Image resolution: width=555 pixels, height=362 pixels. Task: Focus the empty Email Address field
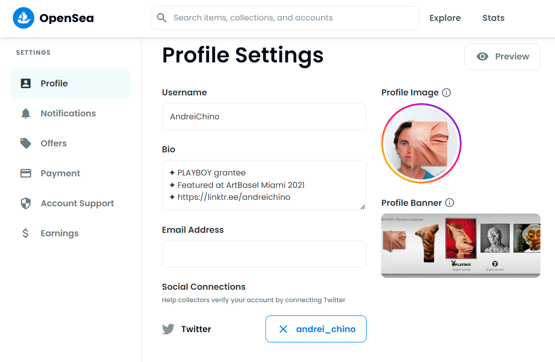coord(264,254)
